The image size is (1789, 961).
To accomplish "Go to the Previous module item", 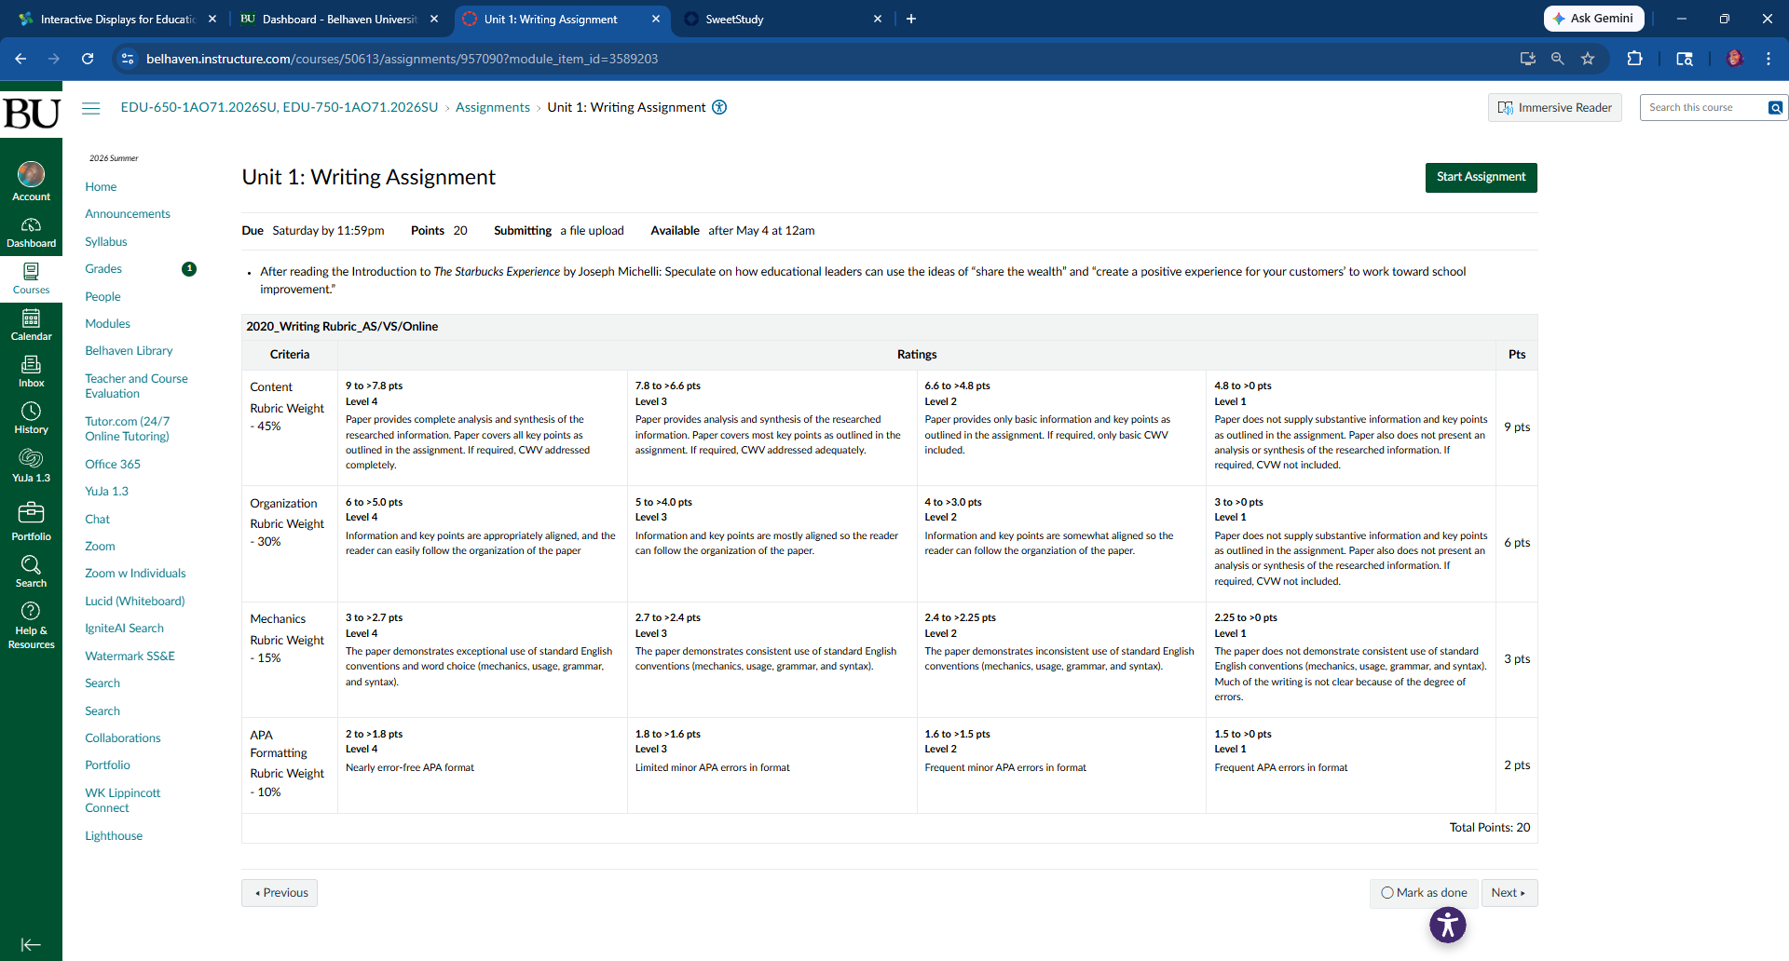I will [x=280, y=892].
